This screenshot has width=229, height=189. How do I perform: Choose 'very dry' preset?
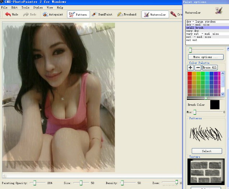click(x=207, y=31)
